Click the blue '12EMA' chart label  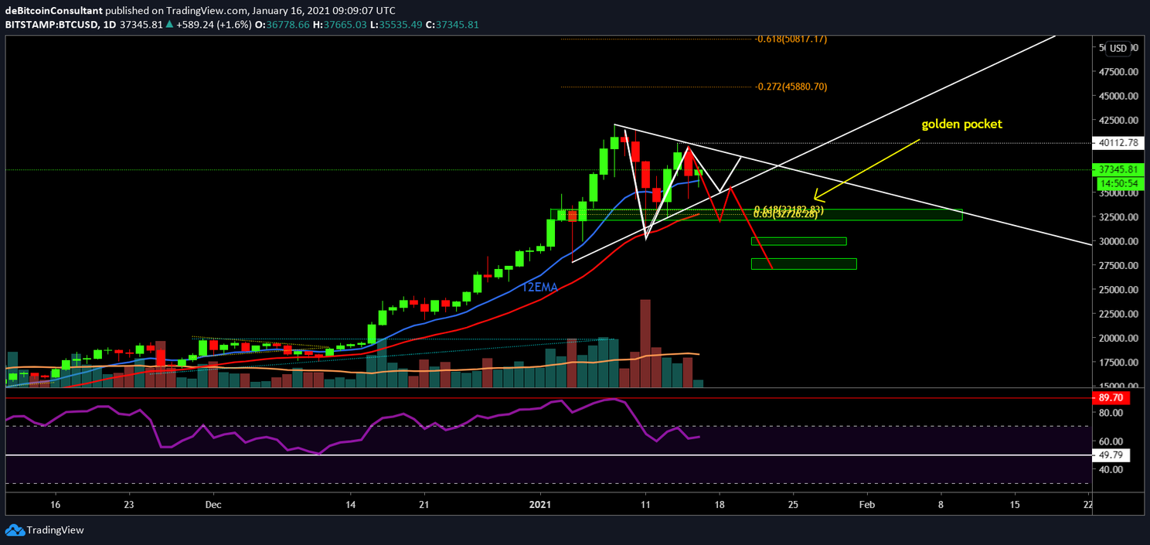point(539,287)
